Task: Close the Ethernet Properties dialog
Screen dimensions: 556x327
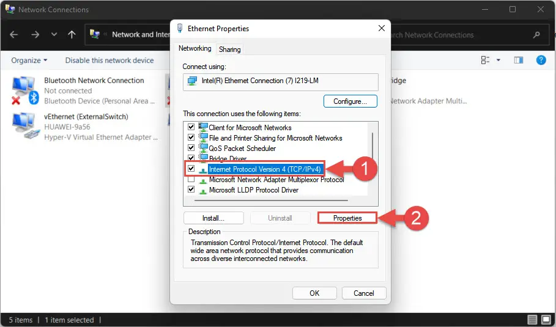Action: tap(382, 28)
